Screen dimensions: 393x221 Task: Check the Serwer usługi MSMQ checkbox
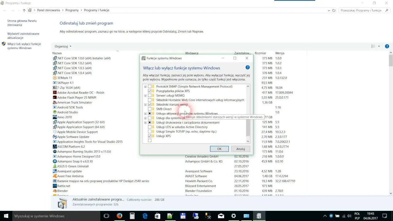click(x=150, y=95)
